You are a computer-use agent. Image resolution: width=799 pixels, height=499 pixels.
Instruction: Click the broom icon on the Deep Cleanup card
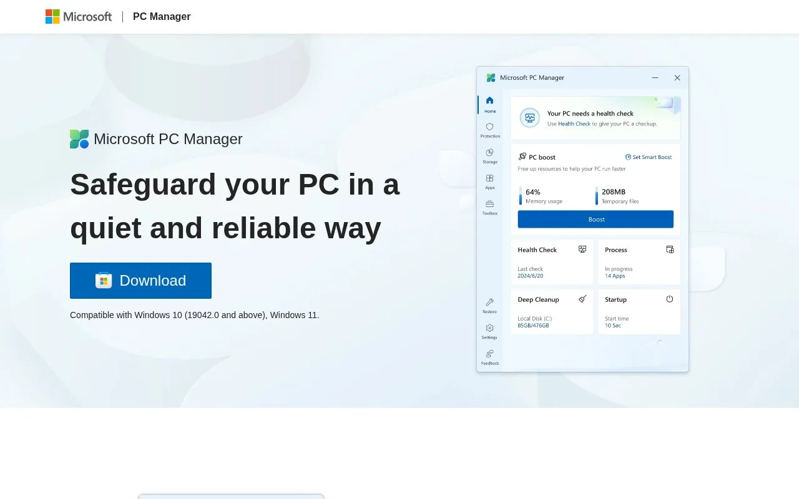coord(582,299)
